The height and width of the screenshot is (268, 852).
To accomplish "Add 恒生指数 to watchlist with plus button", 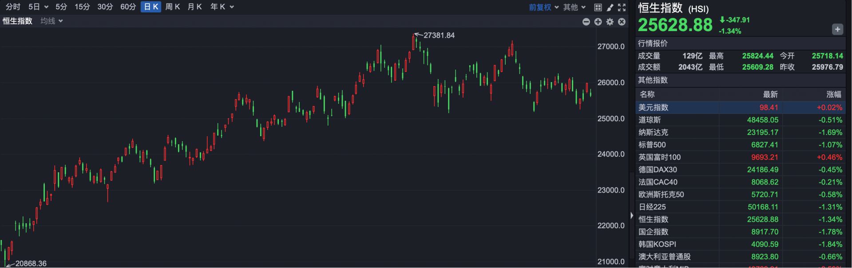I will tap(837, 29).
